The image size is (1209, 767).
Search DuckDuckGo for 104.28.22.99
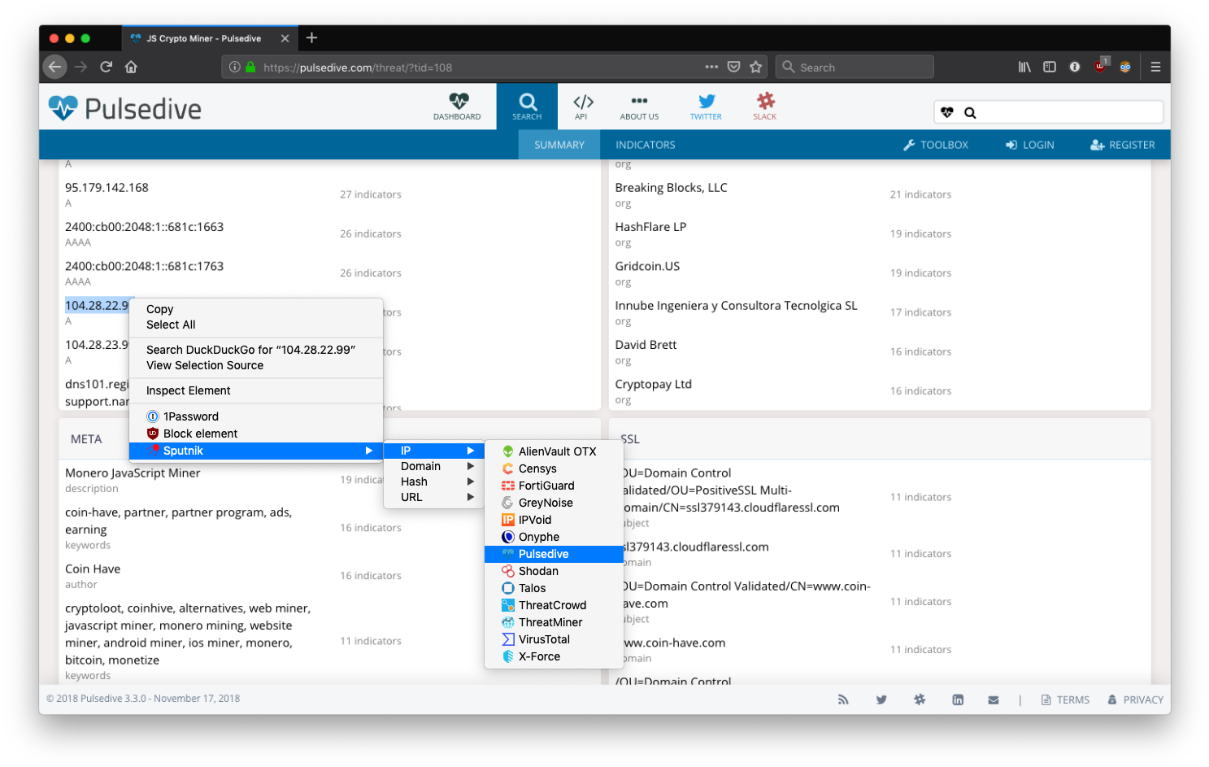[256, 350]
